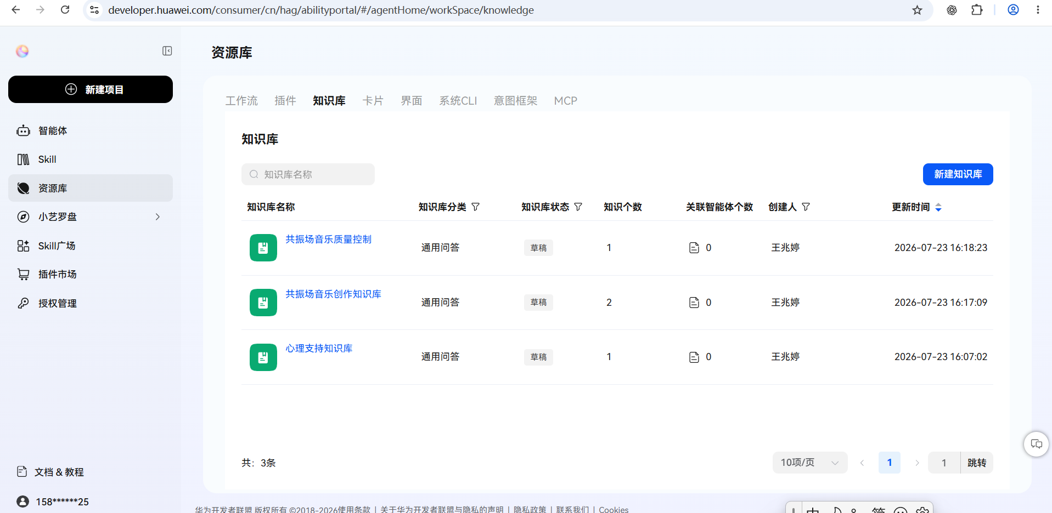Screen dimensions: 1052x513
Task: Click the 新建知识库 button
Action: tap(958, 174)
